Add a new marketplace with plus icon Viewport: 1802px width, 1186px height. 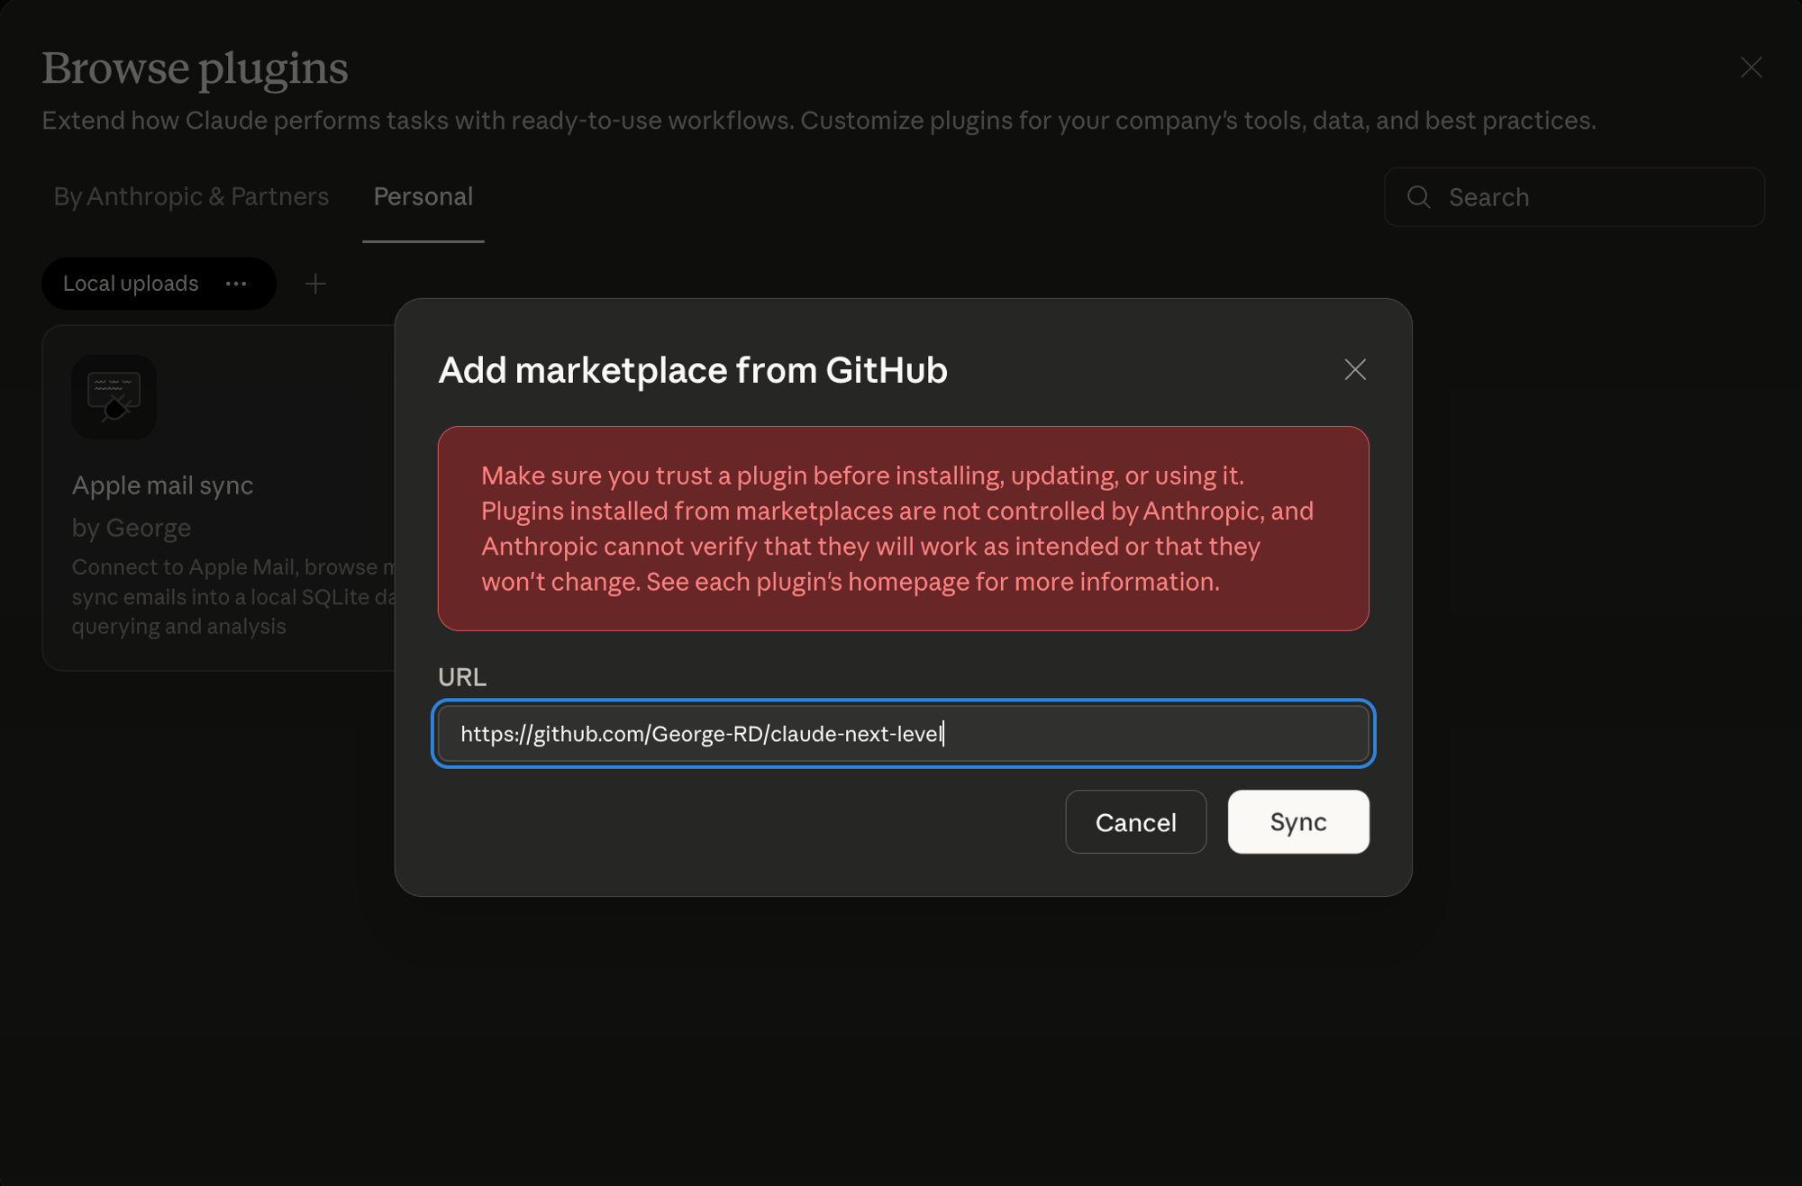pyautogui.click(x=315, y=284)
